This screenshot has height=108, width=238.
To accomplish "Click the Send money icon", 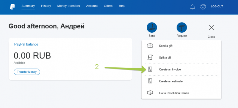I will (152, 27).
